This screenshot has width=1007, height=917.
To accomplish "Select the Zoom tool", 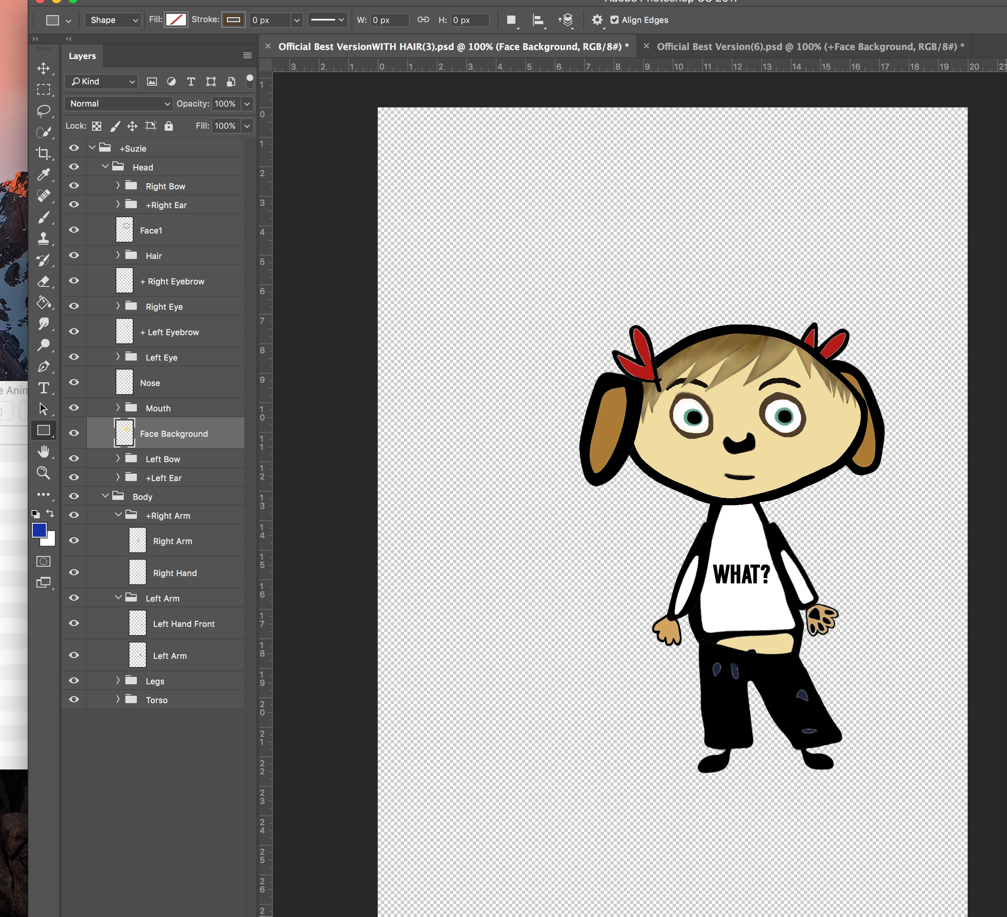I will click(43, 472).
